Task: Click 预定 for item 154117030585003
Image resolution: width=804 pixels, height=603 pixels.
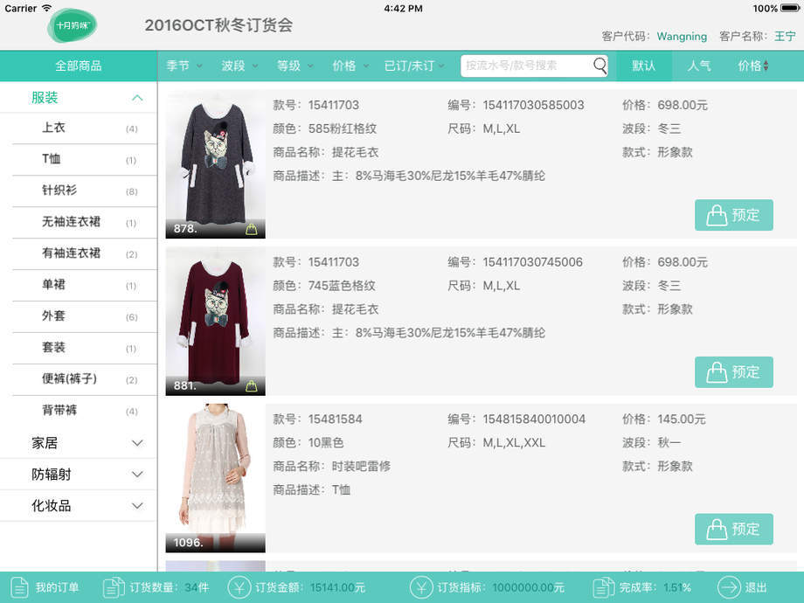Action: [734, 215]
